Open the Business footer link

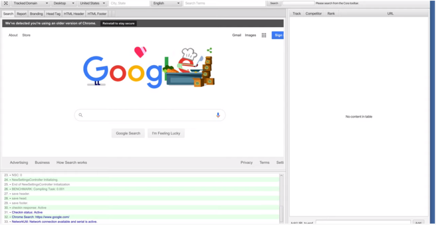(42, 163)
